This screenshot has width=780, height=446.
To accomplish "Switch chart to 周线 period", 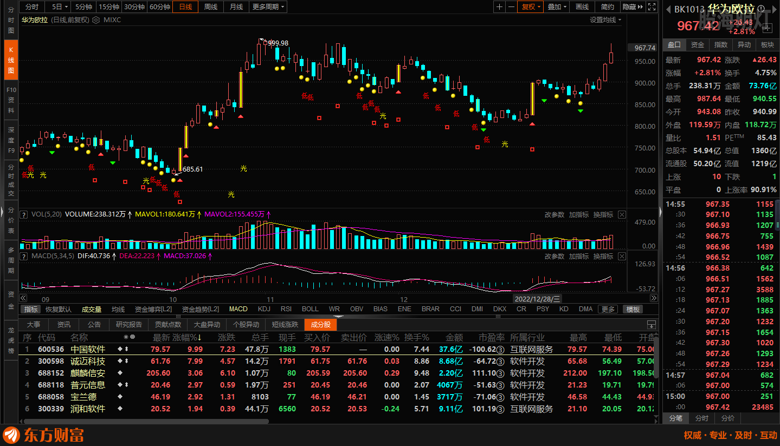I will 210,7.
